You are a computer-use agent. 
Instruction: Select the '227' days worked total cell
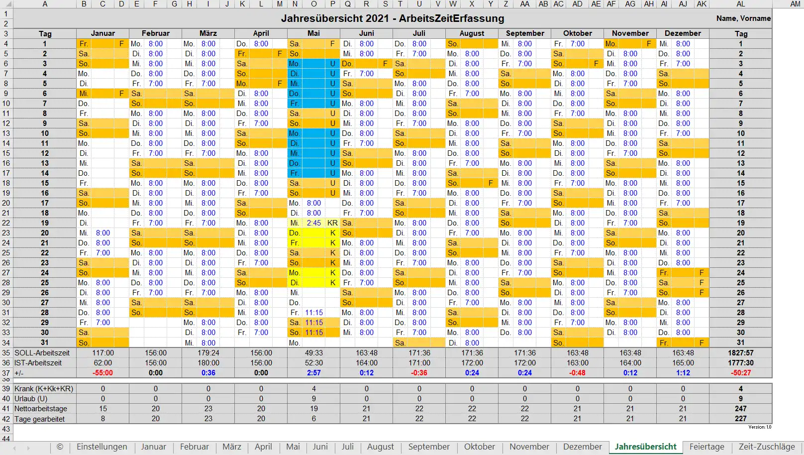[741, 419]
